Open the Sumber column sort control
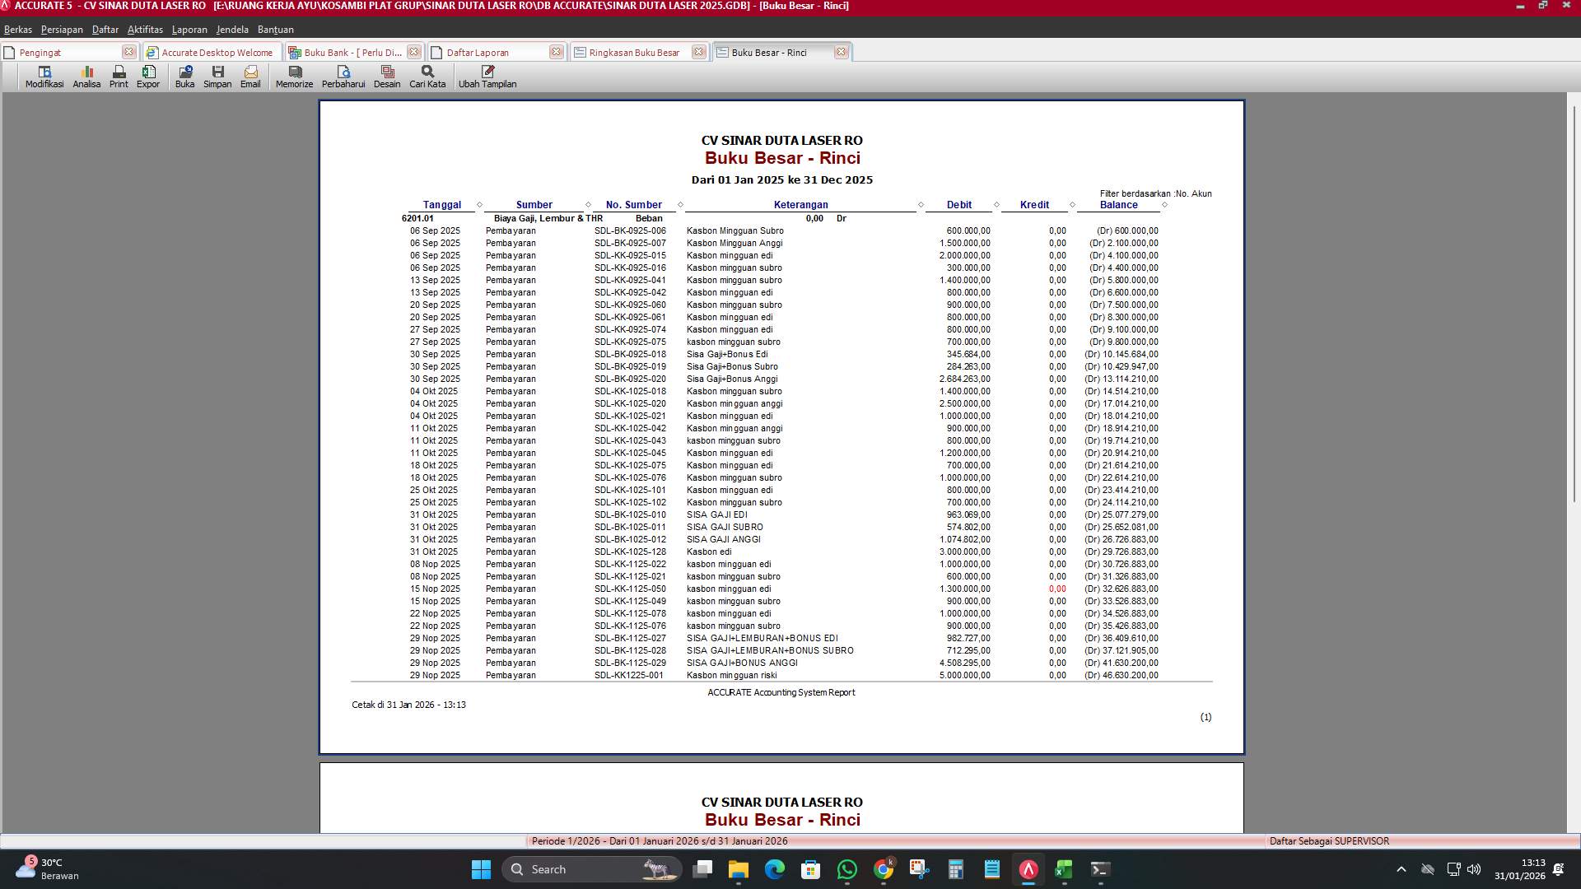Viewport: 1581px width, 889px height. click(587, 204)
